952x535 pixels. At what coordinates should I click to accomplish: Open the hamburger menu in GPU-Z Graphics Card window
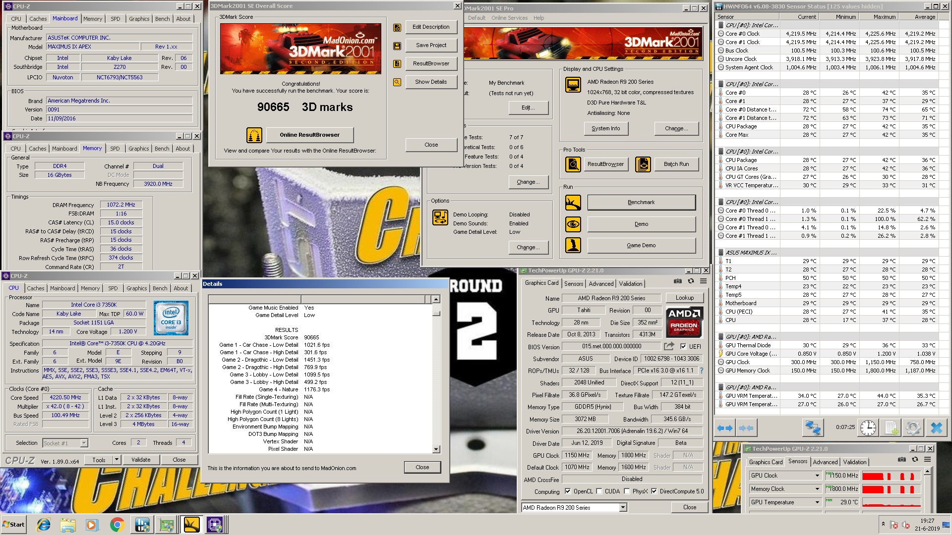click(703, 281)
